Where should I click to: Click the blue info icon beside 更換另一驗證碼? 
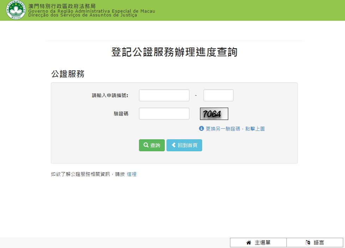tap(201, 129)
